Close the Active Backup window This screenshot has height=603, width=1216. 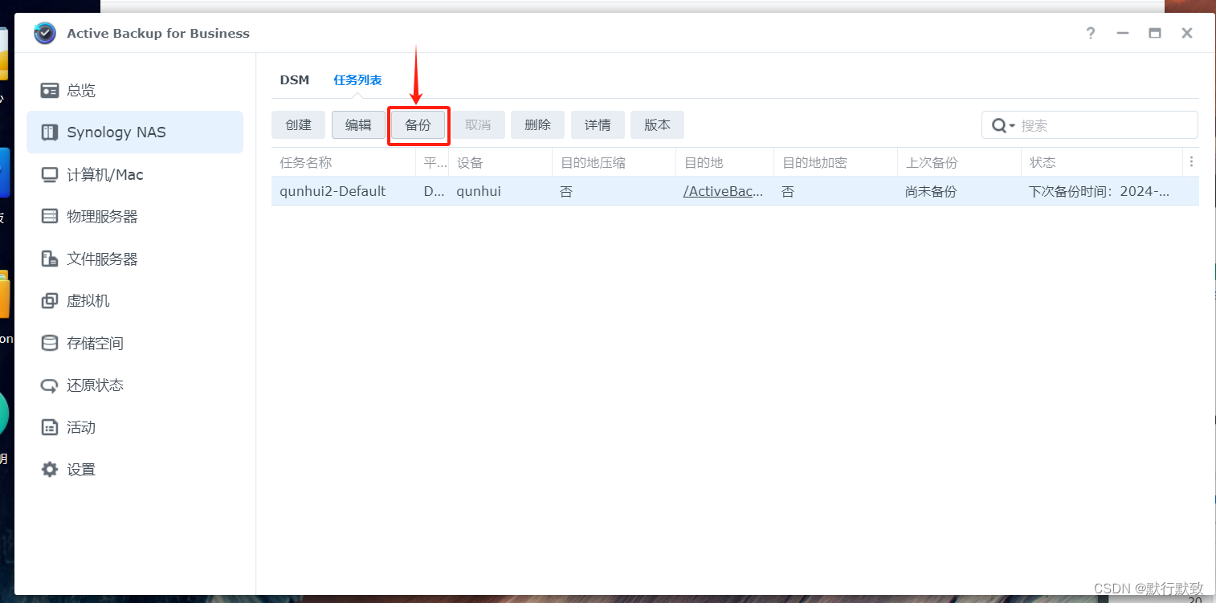click(1187, 33)
